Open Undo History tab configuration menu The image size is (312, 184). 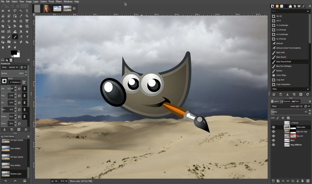click(28, 136)
